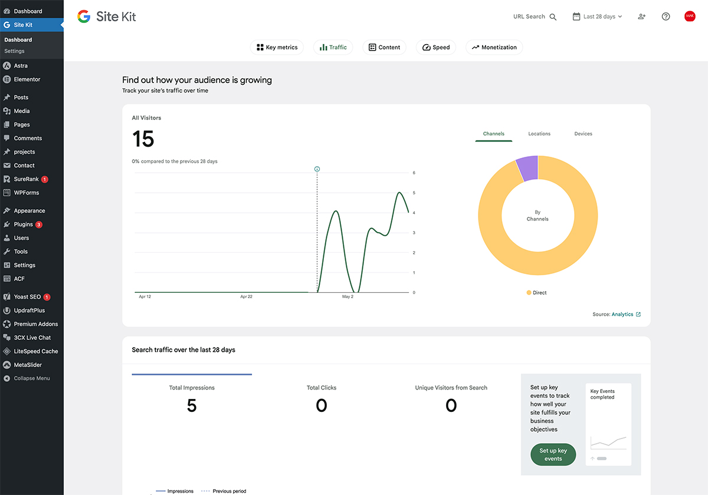Click the URL Search magnifier icon

(x=553, y=17)
